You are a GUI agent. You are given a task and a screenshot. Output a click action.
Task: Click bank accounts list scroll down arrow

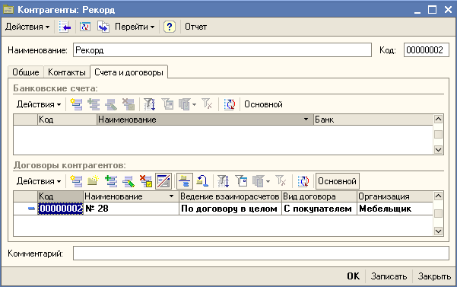pyautogui.click(x=438, y=150)
